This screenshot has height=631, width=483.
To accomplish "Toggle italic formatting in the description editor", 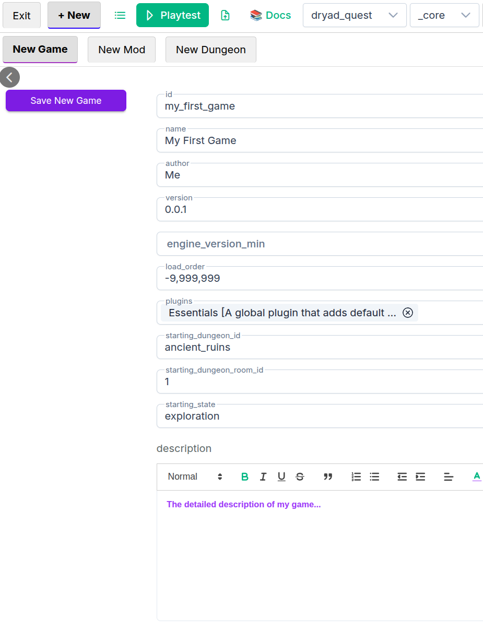I will (x=263, y=477).
